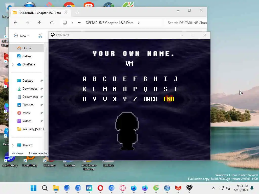Image resolution: width=259 pixels, height=194 pixels.
Task: Click the navigation pane scrollbar
Action: click(x=46, y=89)
